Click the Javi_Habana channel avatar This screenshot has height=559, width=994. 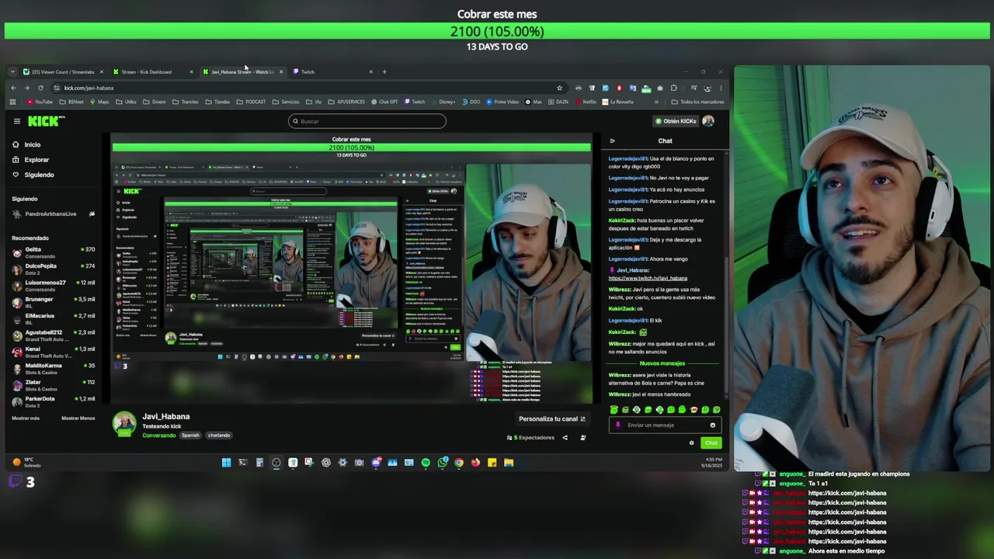pos(124,423)
